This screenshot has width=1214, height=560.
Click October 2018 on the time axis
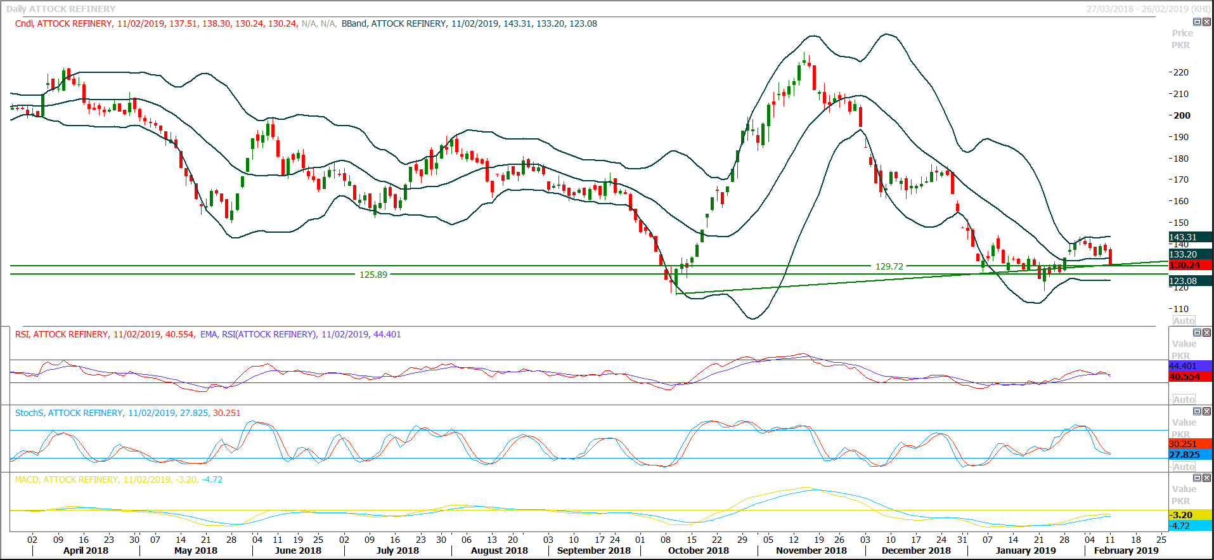click(699, 550)
